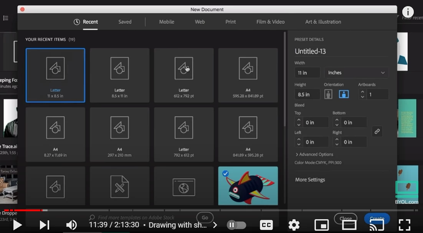Click the list view icon behind dialog
The image size is (423, 233).
click(x=6, y=18)
